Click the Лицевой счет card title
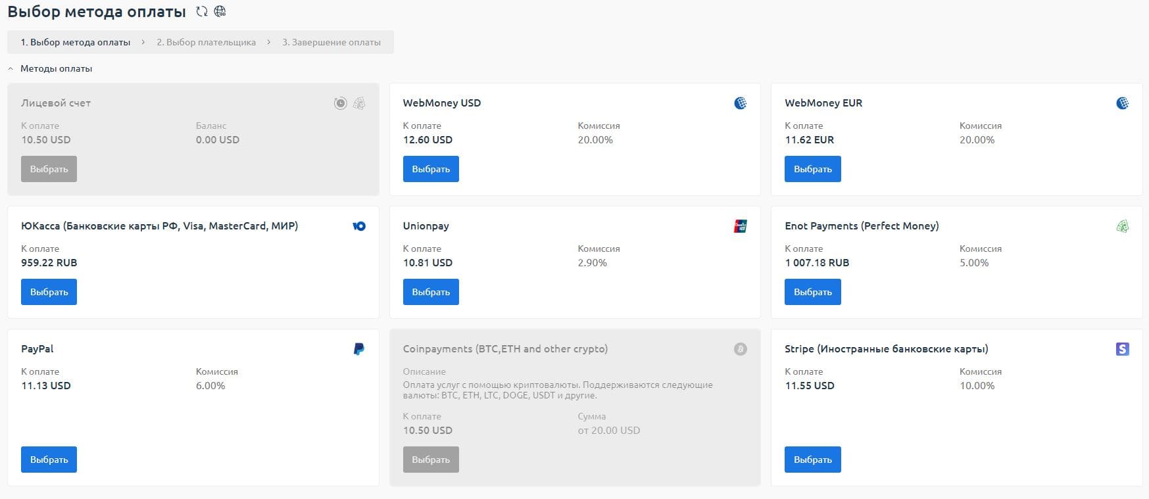1149x499 pixels. tap(56, 103)
